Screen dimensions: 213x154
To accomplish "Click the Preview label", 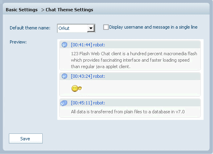I will click(x=18, y=42).
